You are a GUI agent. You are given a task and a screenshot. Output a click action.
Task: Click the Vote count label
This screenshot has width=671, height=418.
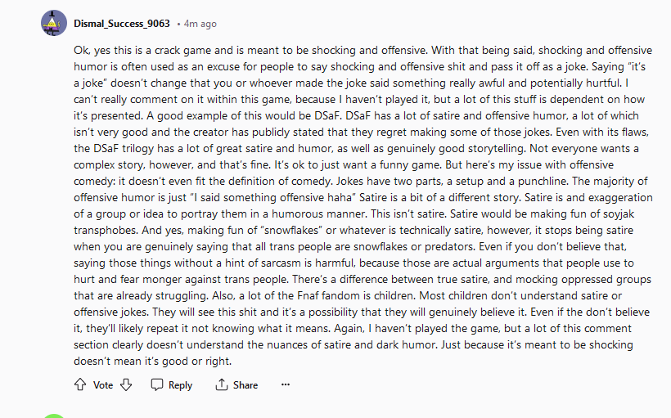pos(103,385)
